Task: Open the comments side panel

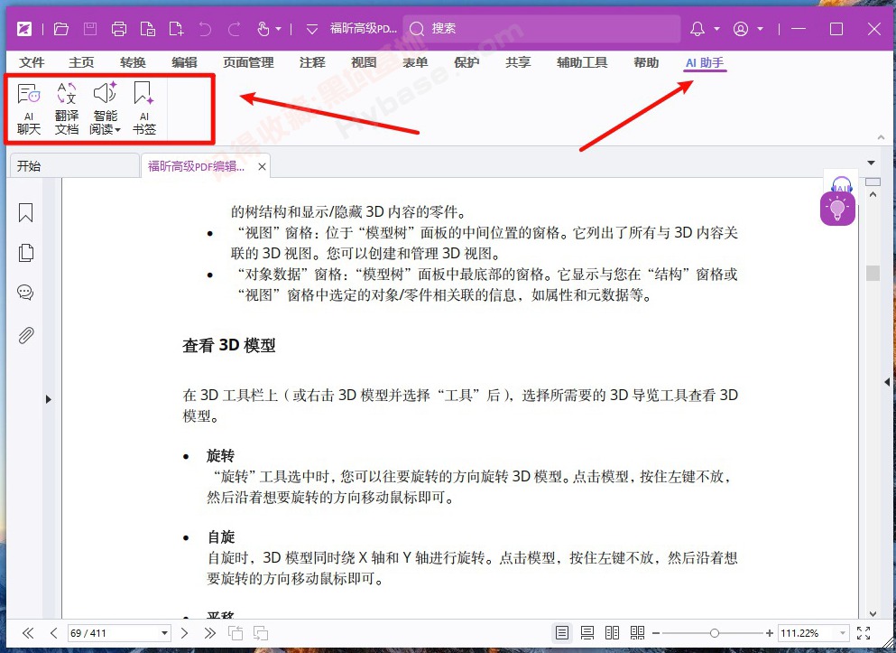Action: point(25,293)
